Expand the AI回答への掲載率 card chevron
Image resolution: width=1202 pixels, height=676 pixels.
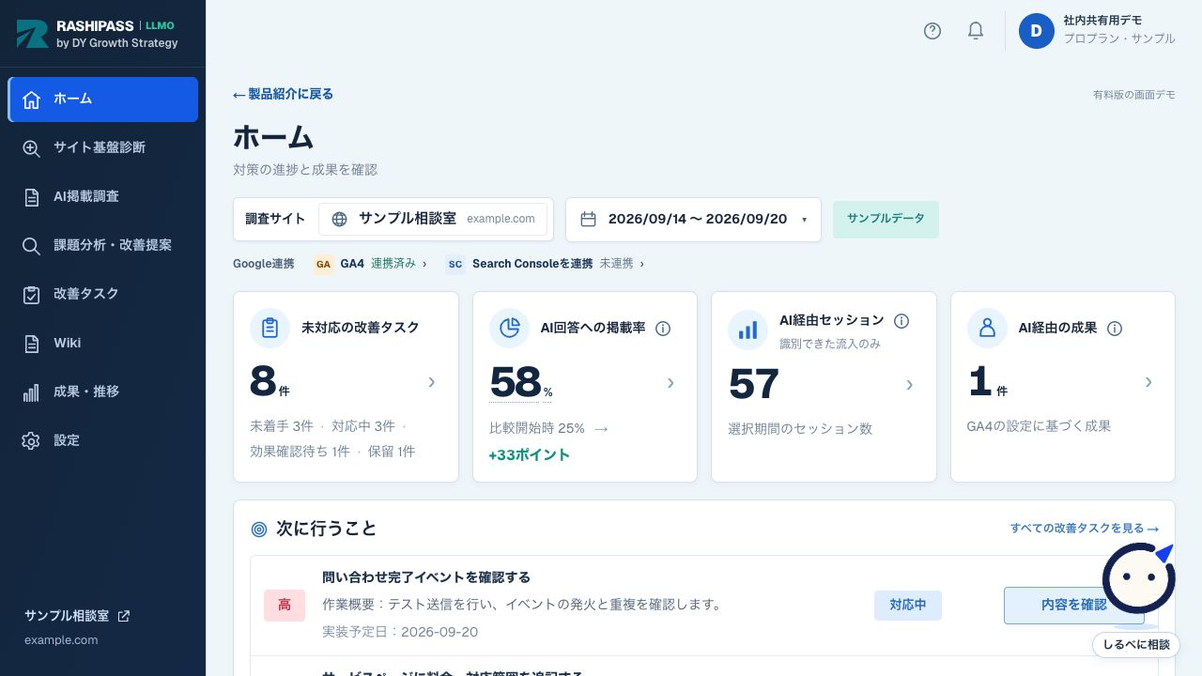[670, 381]
